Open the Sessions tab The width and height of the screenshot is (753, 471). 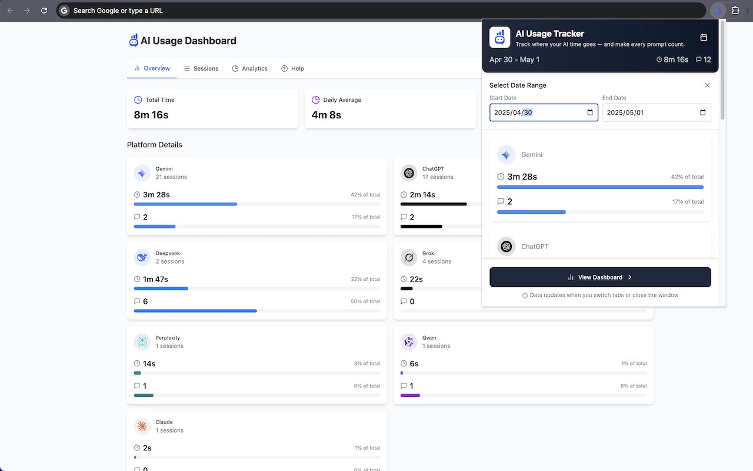(201, 68)
